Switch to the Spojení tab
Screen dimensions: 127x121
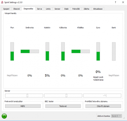click(x=6, y=9)
